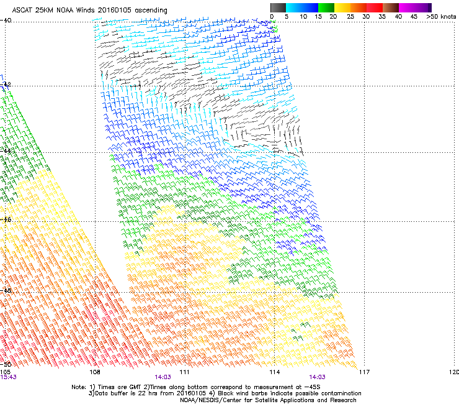Click the -50 latitude axis label
459x404 pixels.
[x=6, y=364]
